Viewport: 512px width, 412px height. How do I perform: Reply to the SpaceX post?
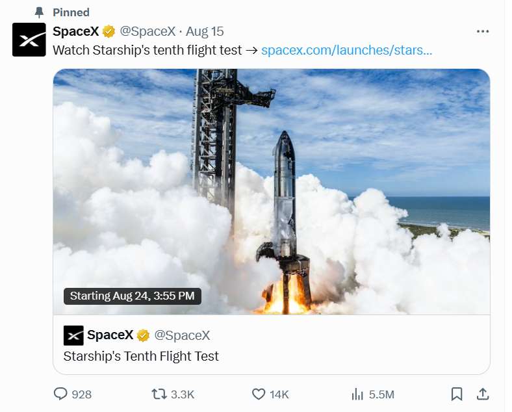pos(61,394)
